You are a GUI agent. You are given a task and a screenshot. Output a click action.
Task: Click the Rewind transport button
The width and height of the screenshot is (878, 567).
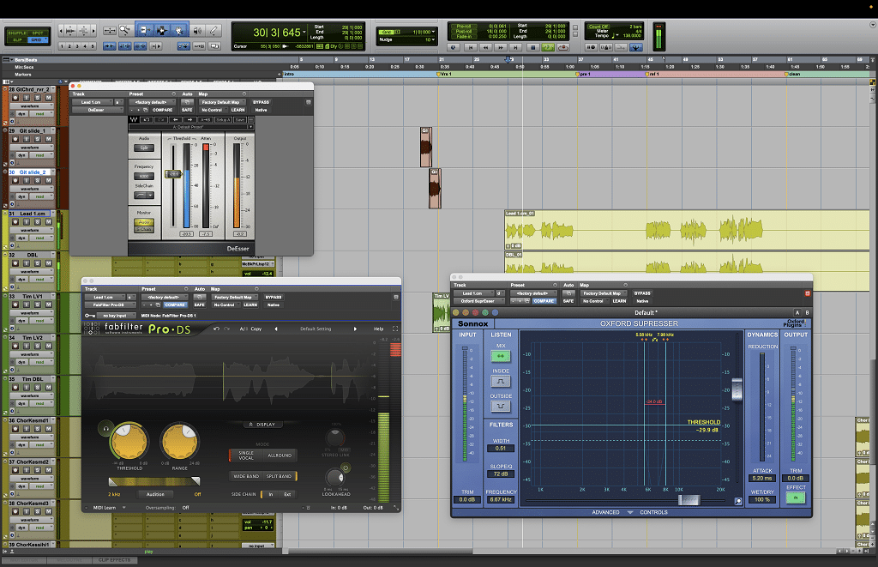tap(486, 48)
